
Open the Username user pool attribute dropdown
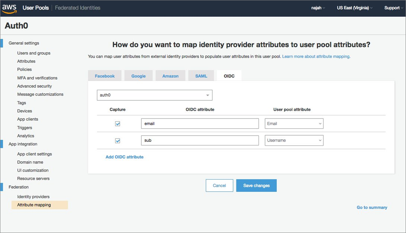pyautogui.click(x=294, y=140)
